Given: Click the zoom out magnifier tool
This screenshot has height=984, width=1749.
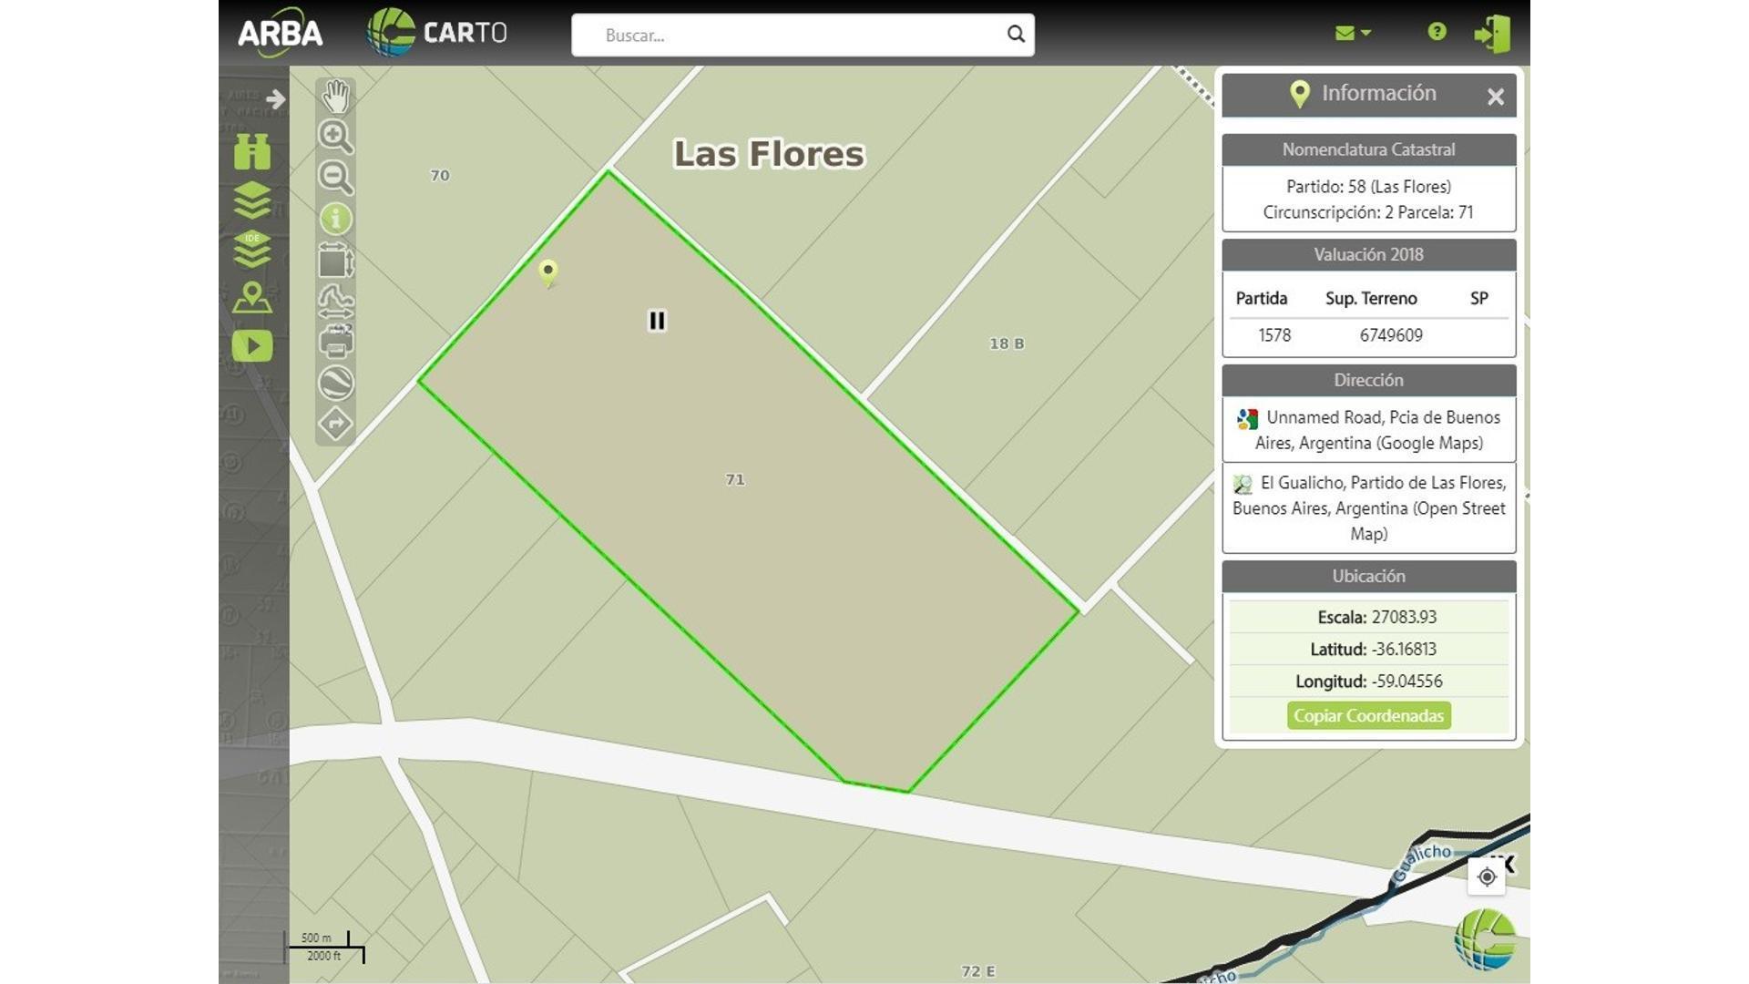Looking at the screenshot, I should coord(335,178).
